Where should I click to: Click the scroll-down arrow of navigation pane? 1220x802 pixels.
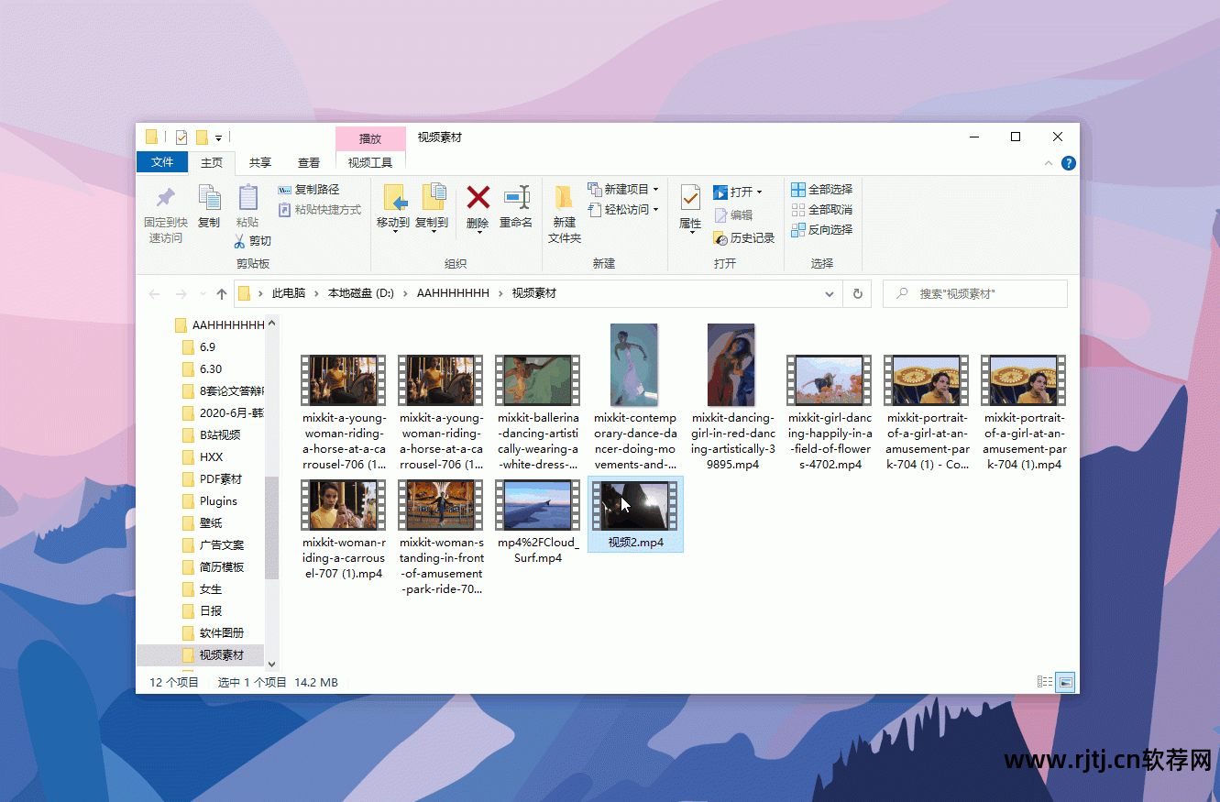coord(272,663)
